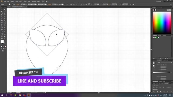173x97 pixels.
Task: Open the Essentials workspace switcher
Action: click(x=159, y=1)
